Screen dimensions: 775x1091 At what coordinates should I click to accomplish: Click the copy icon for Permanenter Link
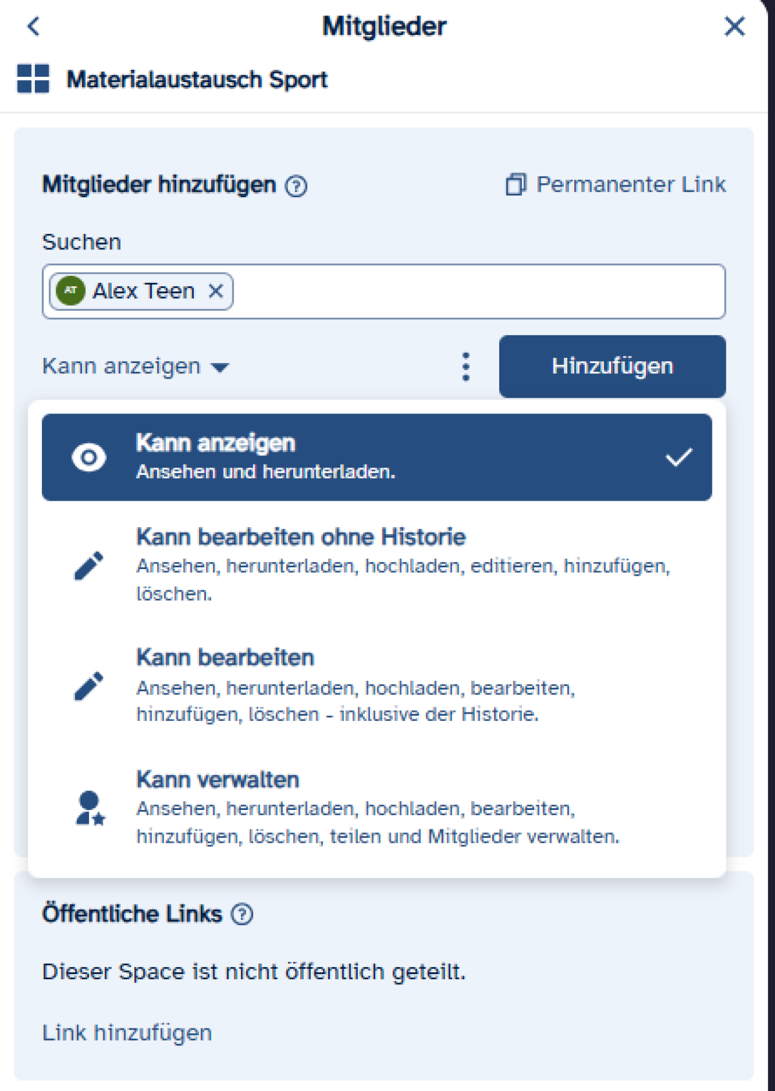(515, 185)
